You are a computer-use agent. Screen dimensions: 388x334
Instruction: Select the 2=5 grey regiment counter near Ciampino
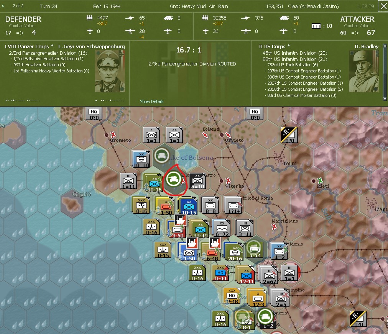coord(280,298)
